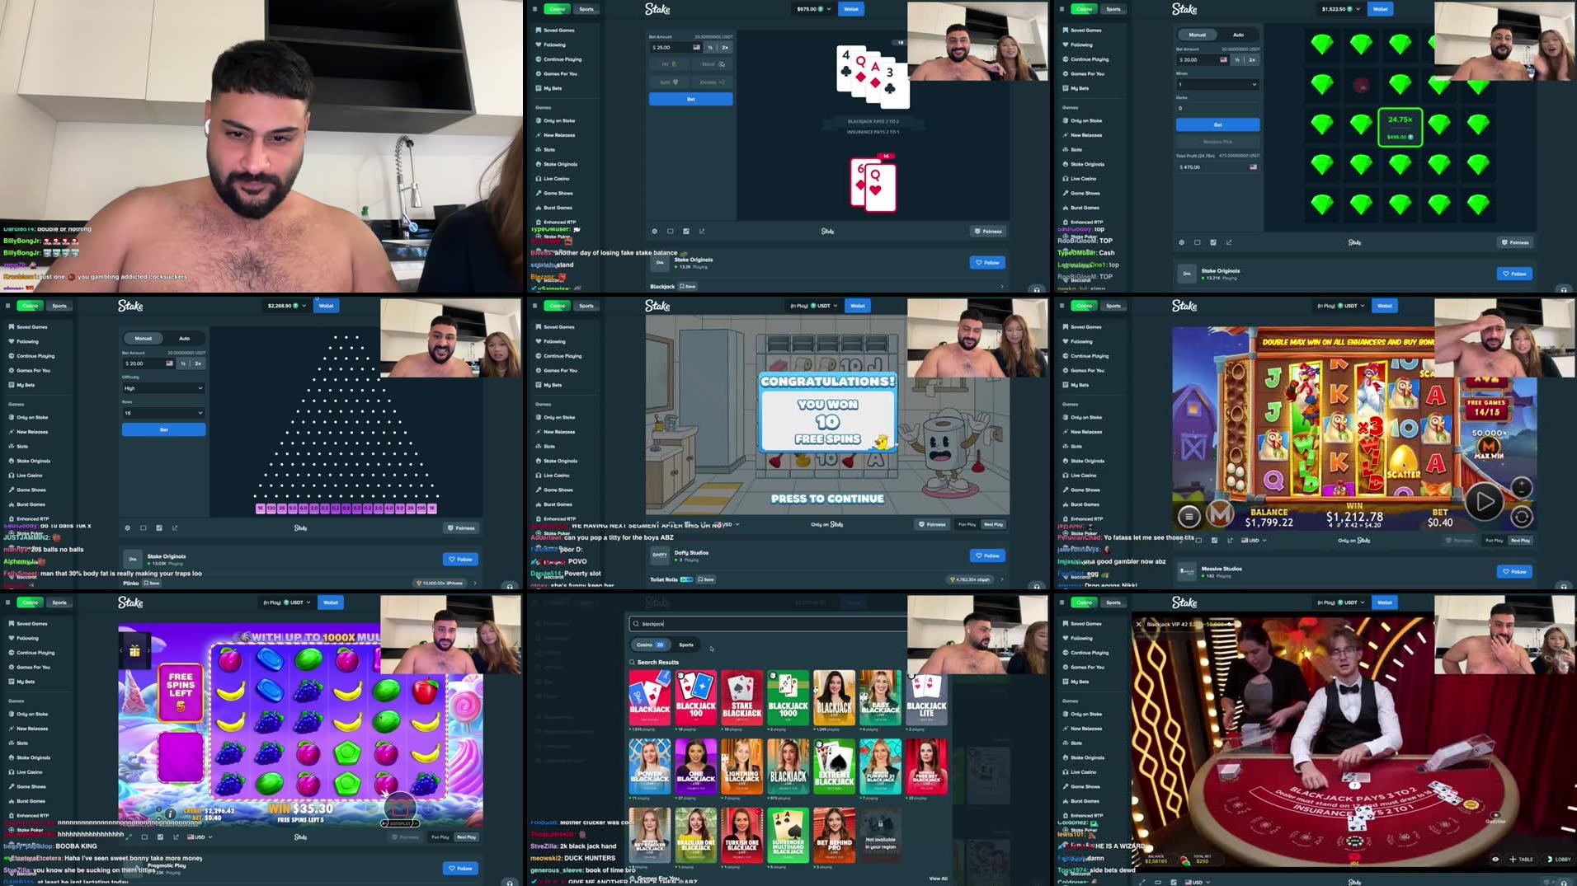Close the live blackjack table with X
Image resolution: width=1577 pixels, height=886 pixels.
(1138, 624)
